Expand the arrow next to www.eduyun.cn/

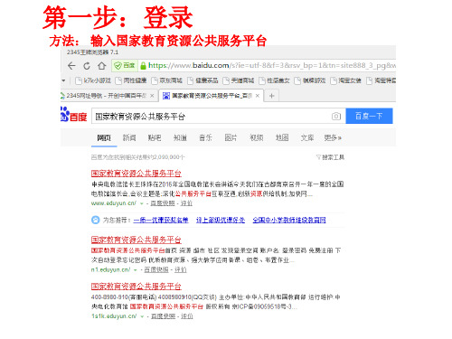(x=141, y=203)
